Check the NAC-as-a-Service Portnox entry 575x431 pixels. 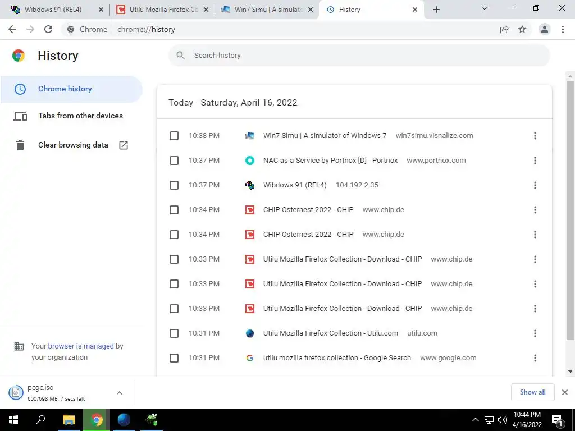(x=174, y=161)
